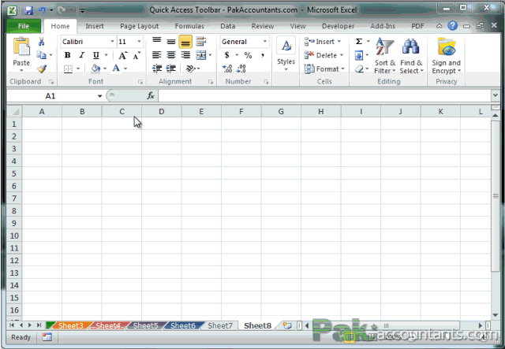The image size is (505, 349).
Task: Switch to the Formulas tab
Action: point(189,26)
